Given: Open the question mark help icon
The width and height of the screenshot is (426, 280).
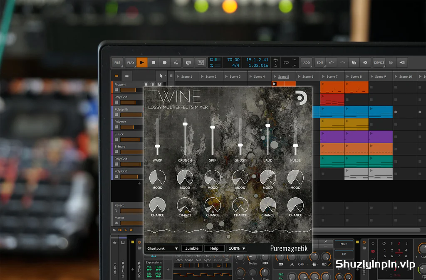Looking at the screenshot, I should pos(391,62).
